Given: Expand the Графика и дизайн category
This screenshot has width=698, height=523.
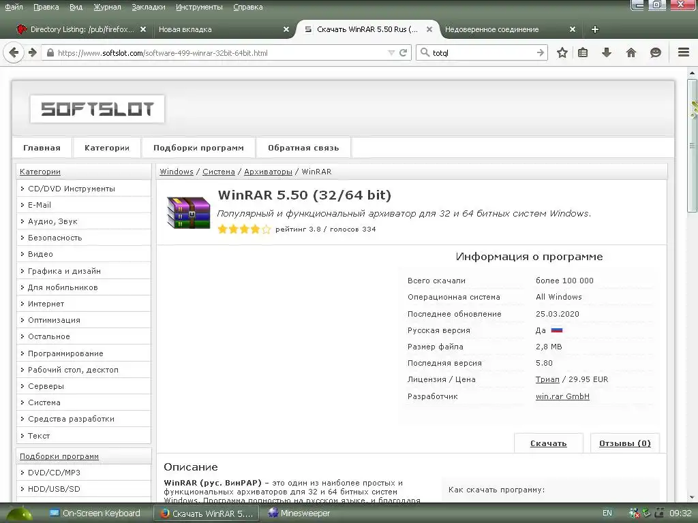Looking at the screenshot, I should click(84, 271).
